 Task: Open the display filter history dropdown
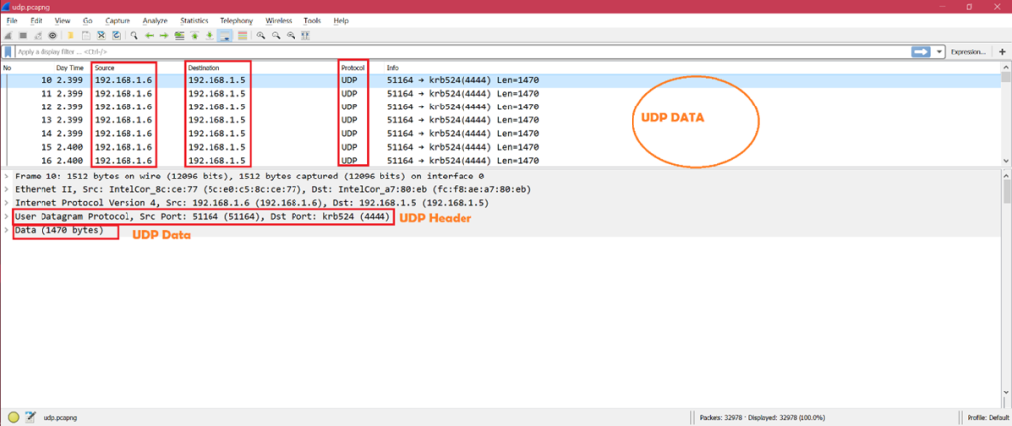coord(940,51)
